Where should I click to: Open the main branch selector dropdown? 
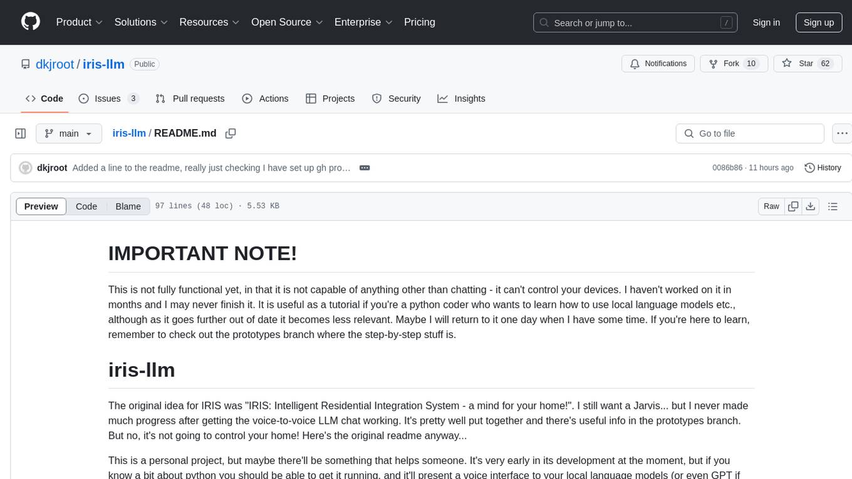(69, 134)
